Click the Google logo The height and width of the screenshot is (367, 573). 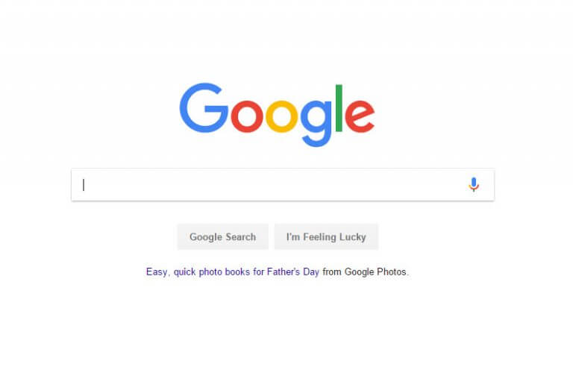click(x=277, y=114)
